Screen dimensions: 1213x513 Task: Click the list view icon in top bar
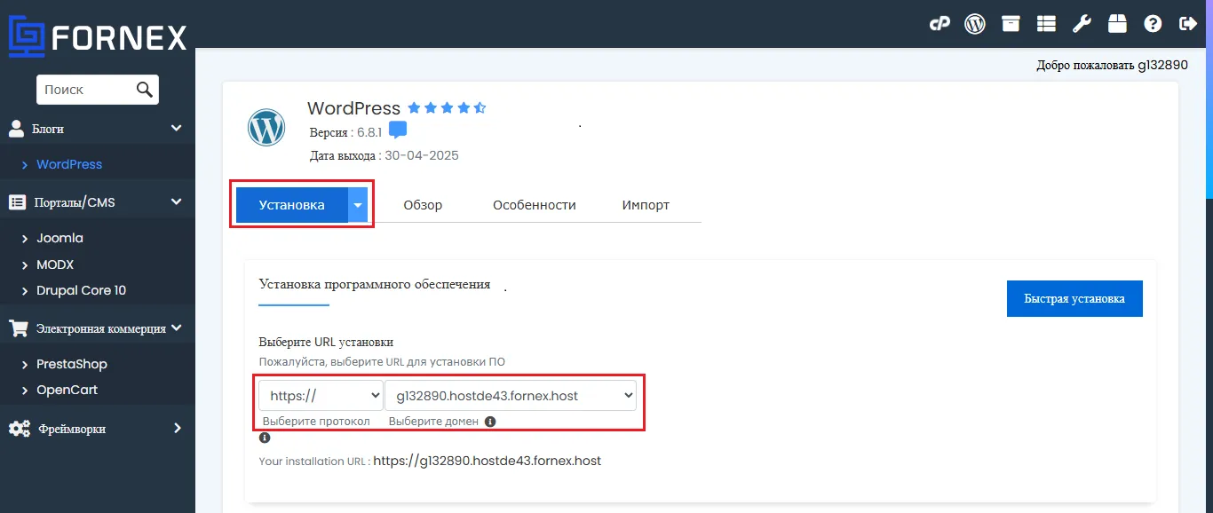pos(1046,24)
